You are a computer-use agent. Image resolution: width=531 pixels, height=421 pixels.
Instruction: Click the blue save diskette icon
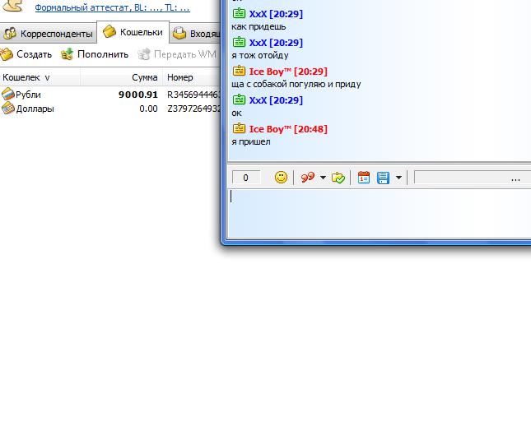click(x=383, y=178)
